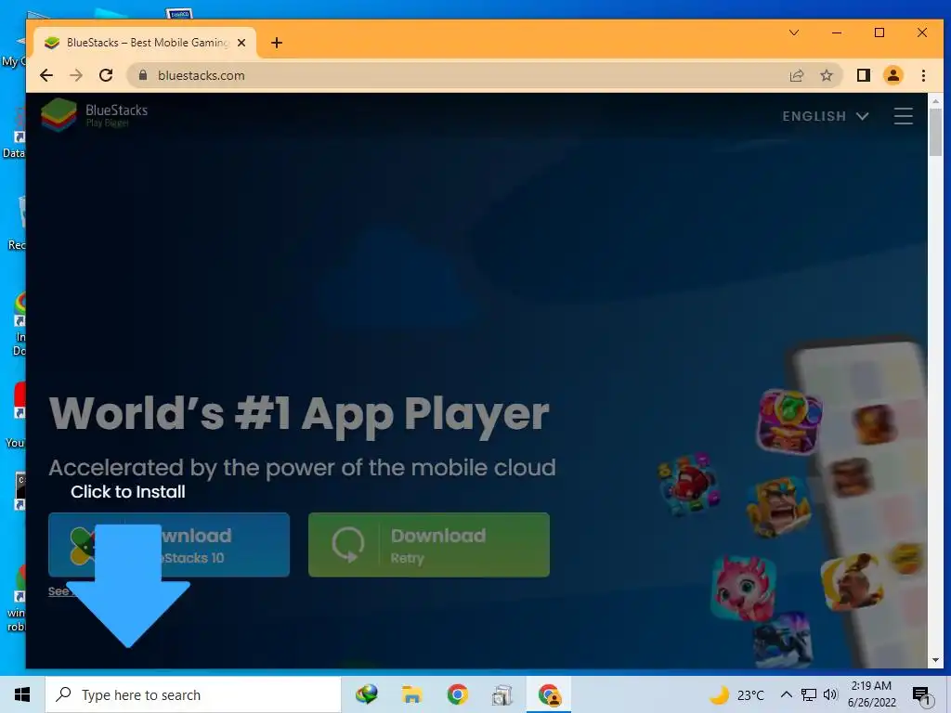Click the Type here to search box
This screenshot has width=951, height=713.
pos(193,694)
